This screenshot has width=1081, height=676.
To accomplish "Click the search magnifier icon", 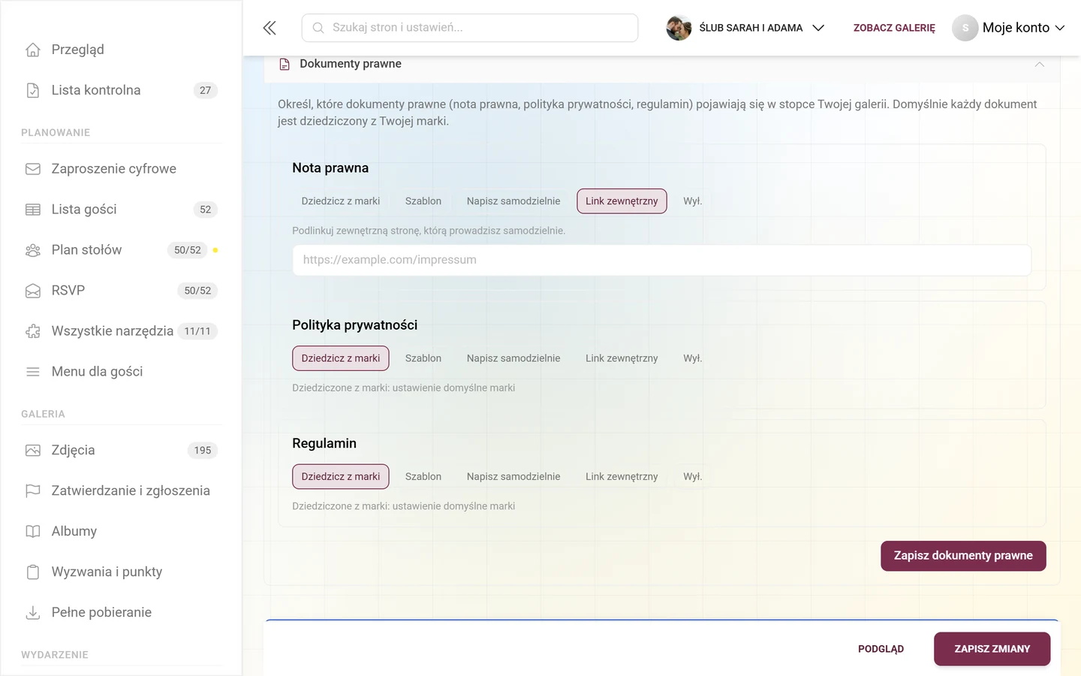I will click(x=318, y=28).
